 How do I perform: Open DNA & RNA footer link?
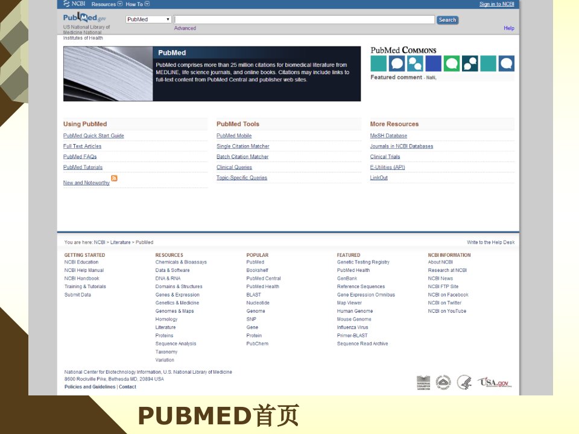pyautogui.click(x=168, y=278)
